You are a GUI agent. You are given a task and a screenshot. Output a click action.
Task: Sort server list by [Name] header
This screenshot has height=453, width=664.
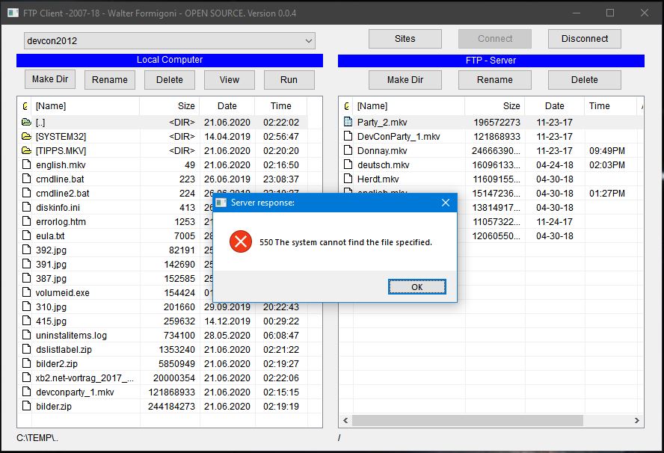point(409,106)
